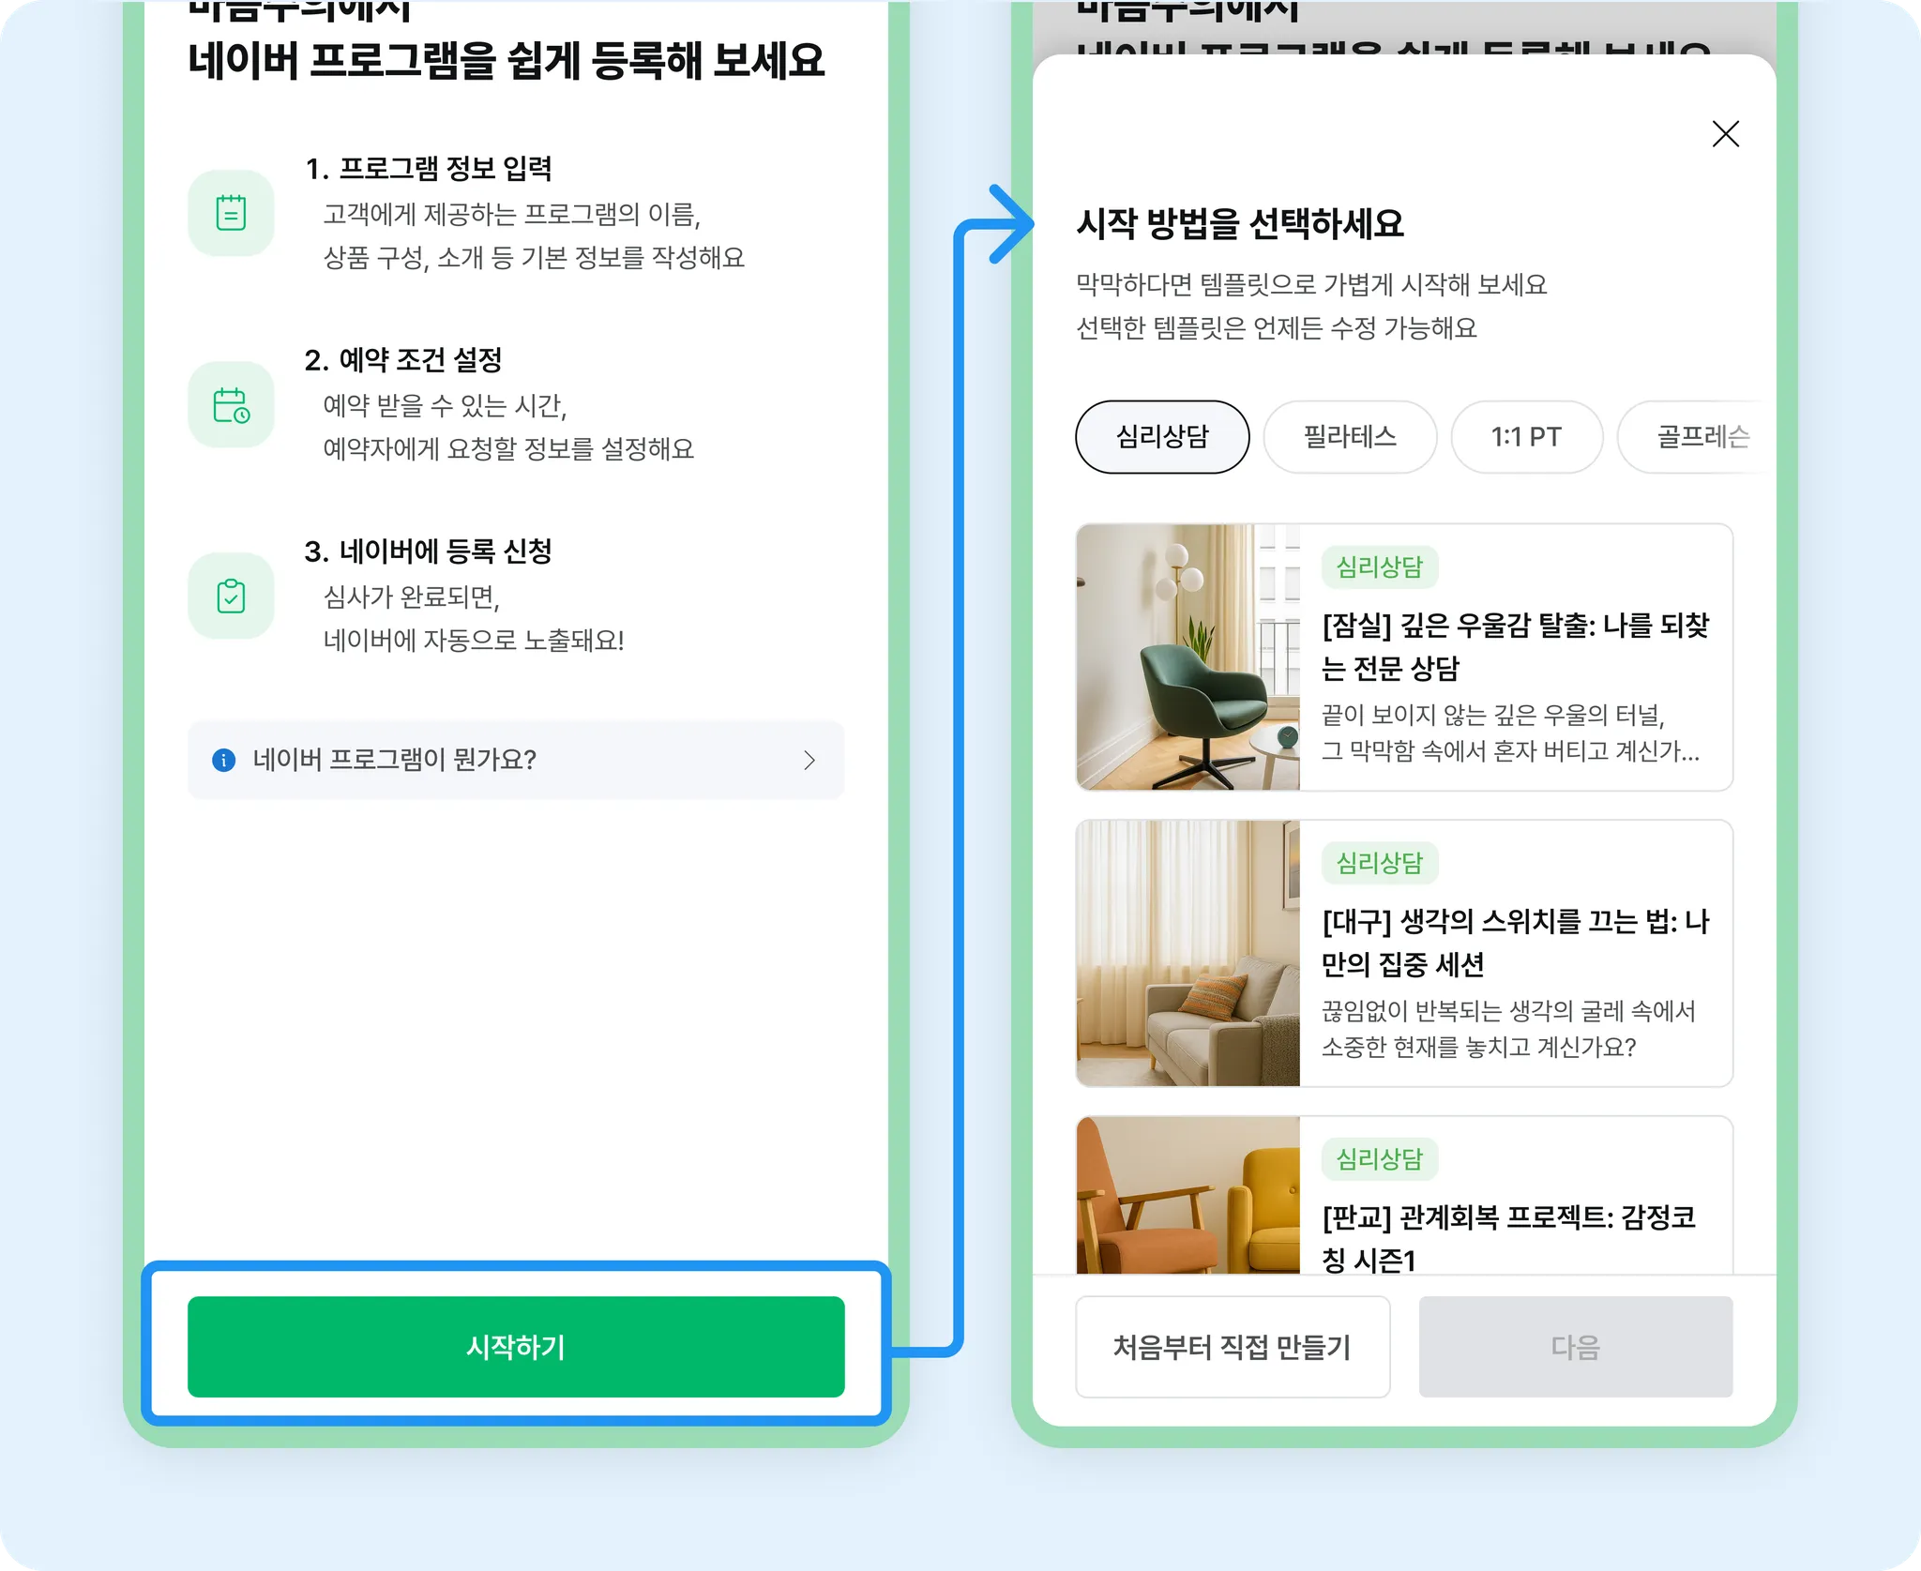This screenshot has width=1921, height=1571.
Task: Select the 심리상담 category chip
Action: 1162,437
